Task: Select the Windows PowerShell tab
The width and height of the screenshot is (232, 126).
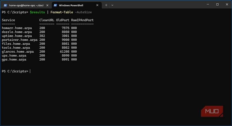Action: 77,5
